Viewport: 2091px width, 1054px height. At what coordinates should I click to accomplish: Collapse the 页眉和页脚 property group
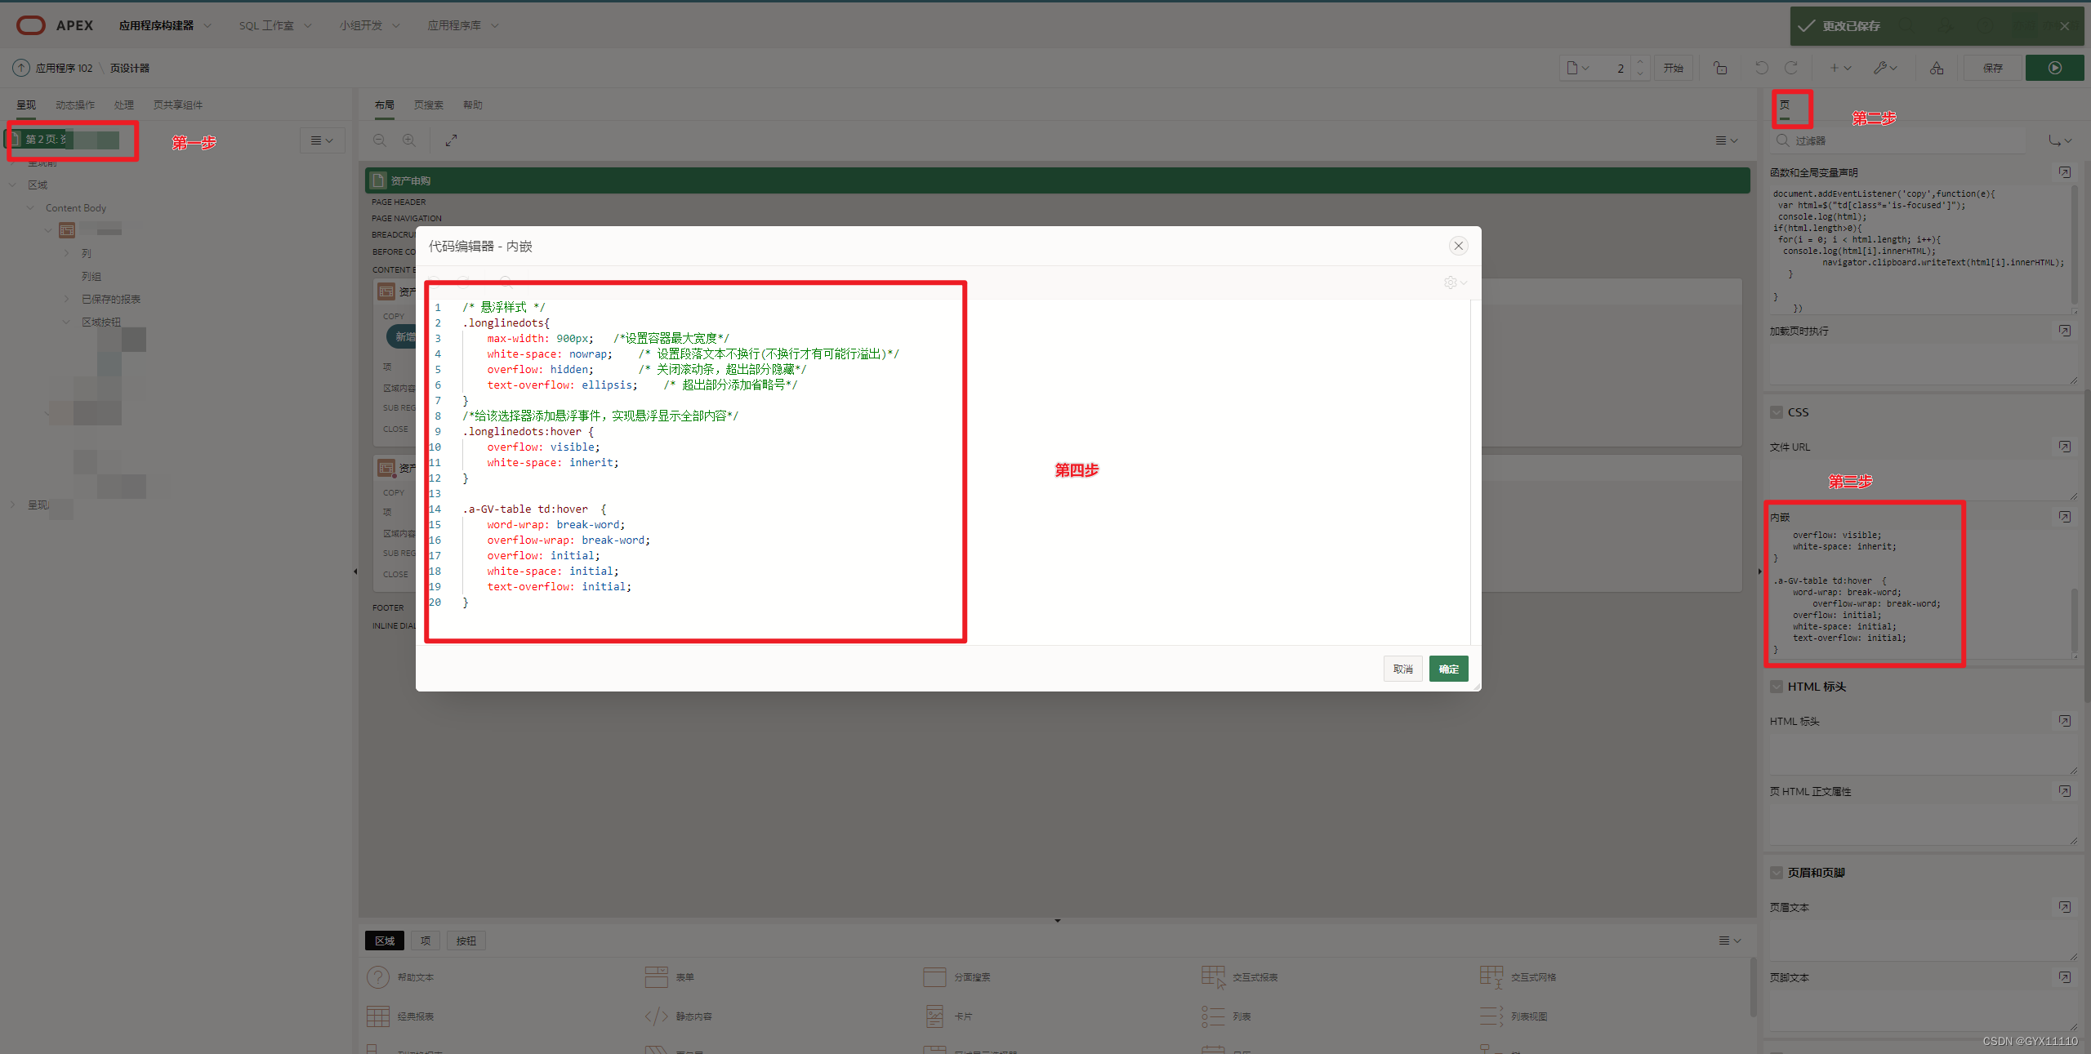click(x=1777, y=873)
